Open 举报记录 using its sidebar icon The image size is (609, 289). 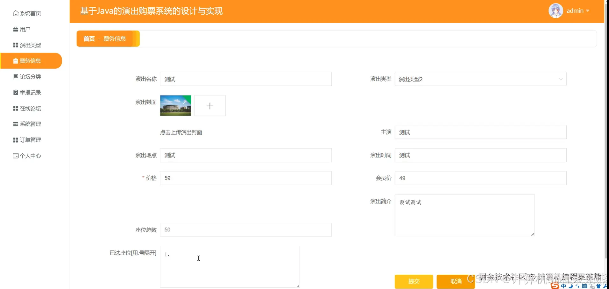16,92
